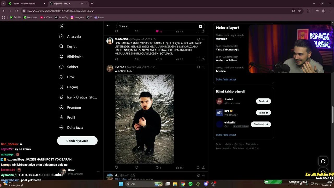The width and height of the screenshot is (334, 188).
Task: Like MAGANDA's post with 21 likes
Action: pyautogui.click(x=159, y=59)
